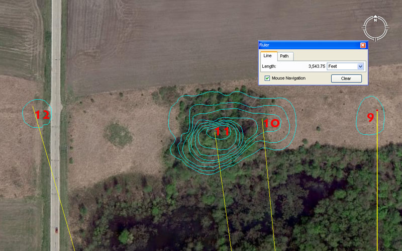Click the dropdown arrow beside Feet
The width and height of the screenshot is (402, 251).
360,66
